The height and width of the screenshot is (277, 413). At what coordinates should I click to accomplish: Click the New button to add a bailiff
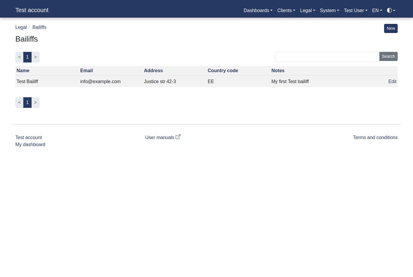[391, 28]
